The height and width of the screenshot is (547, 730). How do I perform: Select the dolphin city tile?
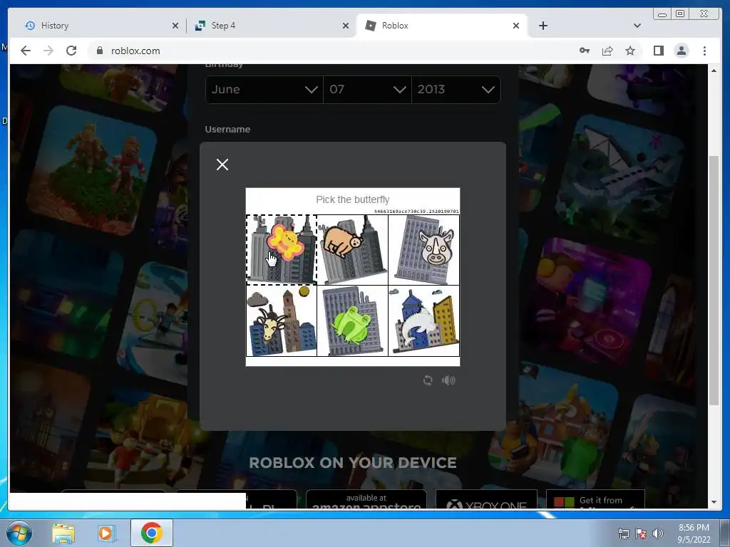(423, 321)
